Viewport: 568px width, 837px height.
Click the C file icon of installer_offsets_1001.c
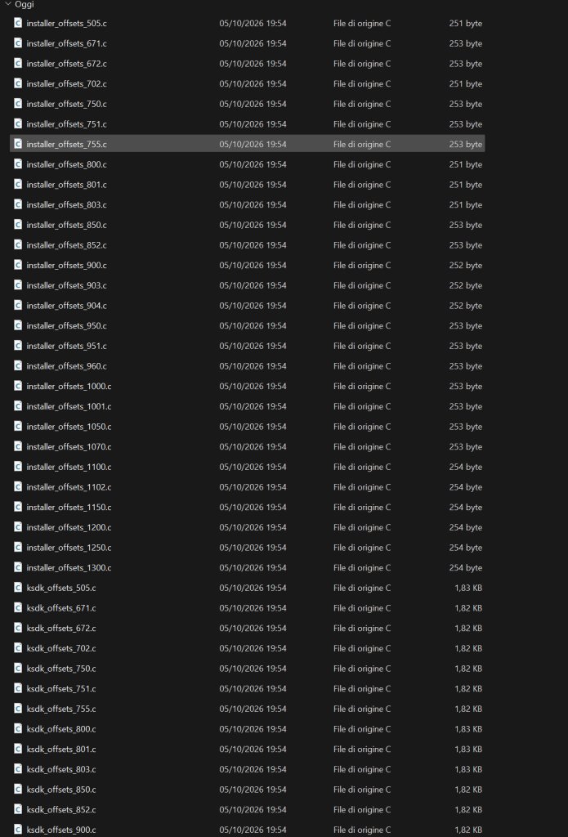pos(18,406)
